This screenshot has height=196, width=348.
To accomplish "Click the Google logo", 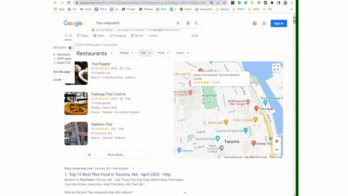I will tap(73, 24).
